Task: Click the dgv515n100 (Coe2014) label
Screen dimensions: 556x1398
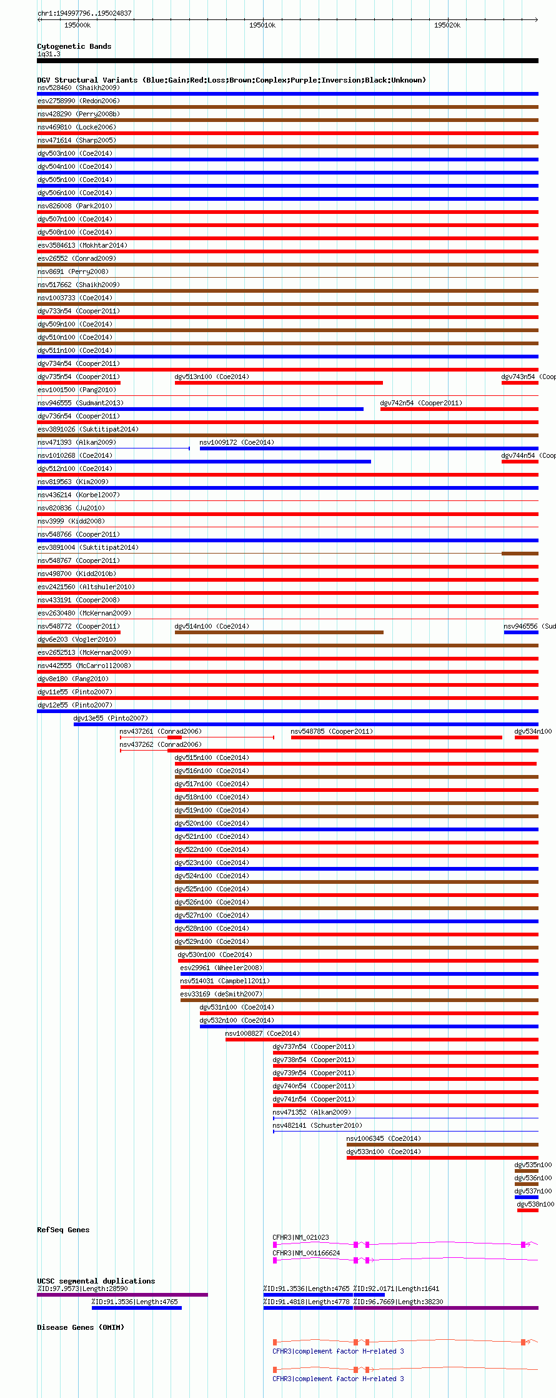Action: tap(212, 757)
